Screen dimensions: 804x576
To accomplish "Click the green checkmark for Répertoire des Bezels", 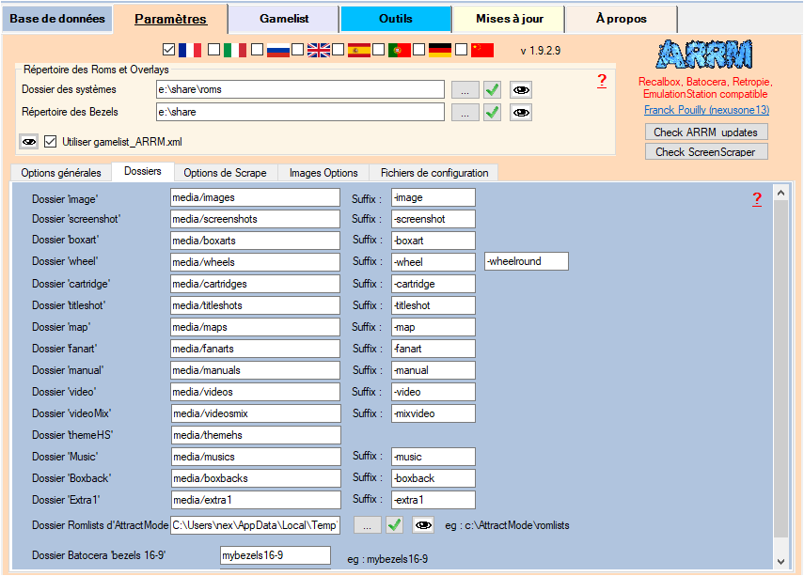I will (492, 113).
